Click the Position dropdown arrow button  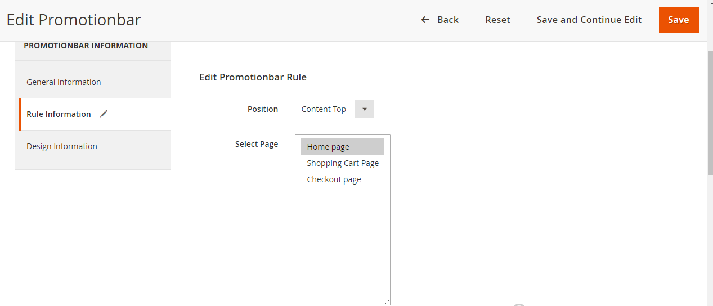coord(364,109)
